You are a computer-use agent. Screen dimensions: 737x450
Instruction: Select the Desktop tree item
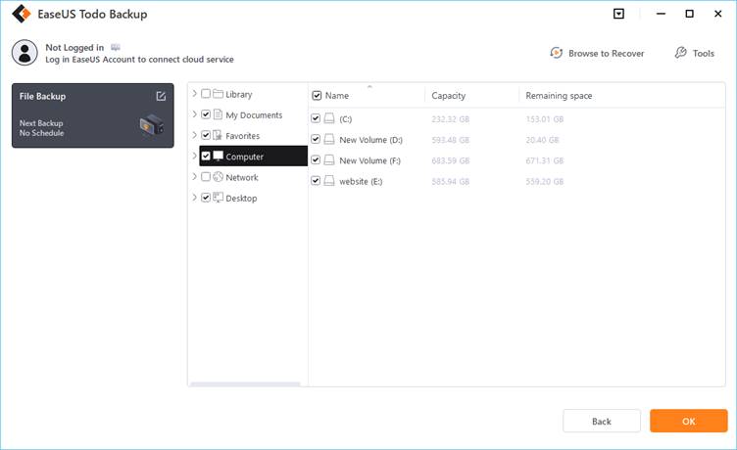click(x=241, y=198)
